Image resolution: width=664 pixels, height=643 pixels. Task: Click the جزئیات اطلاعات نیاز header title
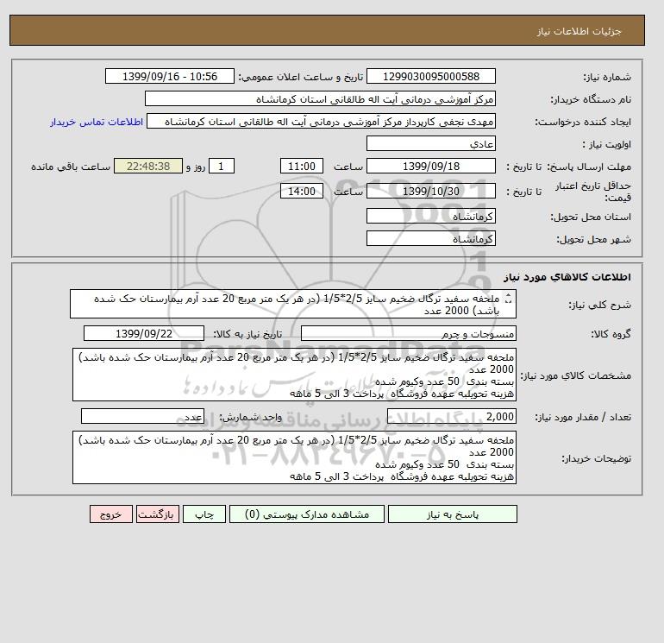pyautogui.click(x=579, y=31)
